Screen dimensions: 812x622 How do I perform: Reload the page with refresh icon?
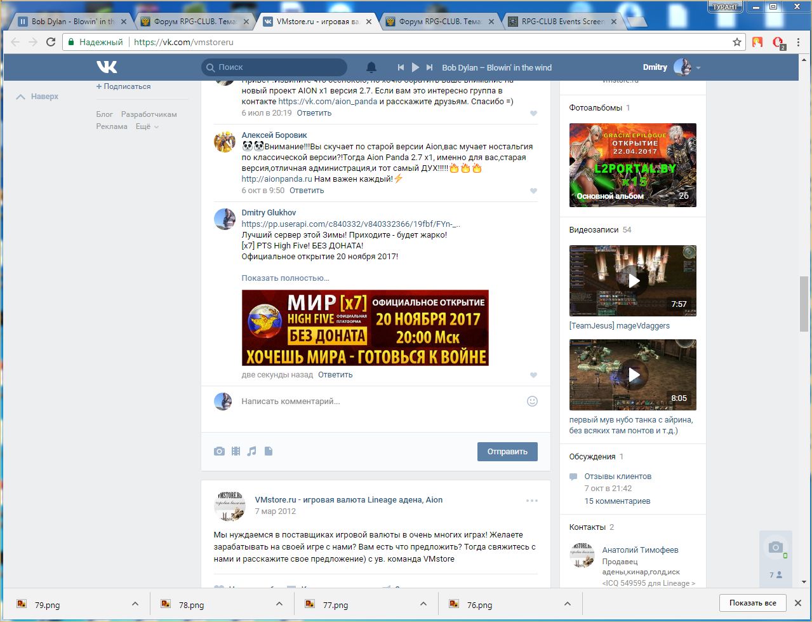tap(51, 42)
